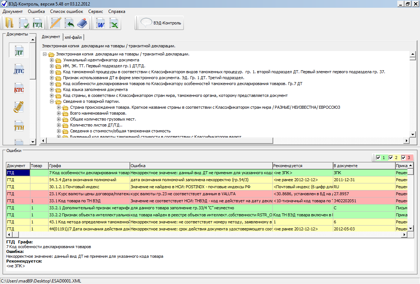420x284 pixels.
Task: Expand Уникальный идентификатор документа node
Action: pyautogui.click(x=52, y=60)
